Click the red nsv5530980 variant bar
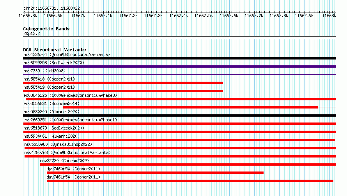 (180, 148)
